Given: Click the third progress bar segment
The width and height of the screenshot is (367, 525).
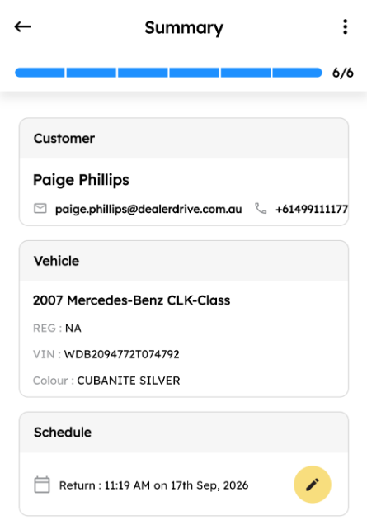Looking at the screenshot, I should coord(143,73).
